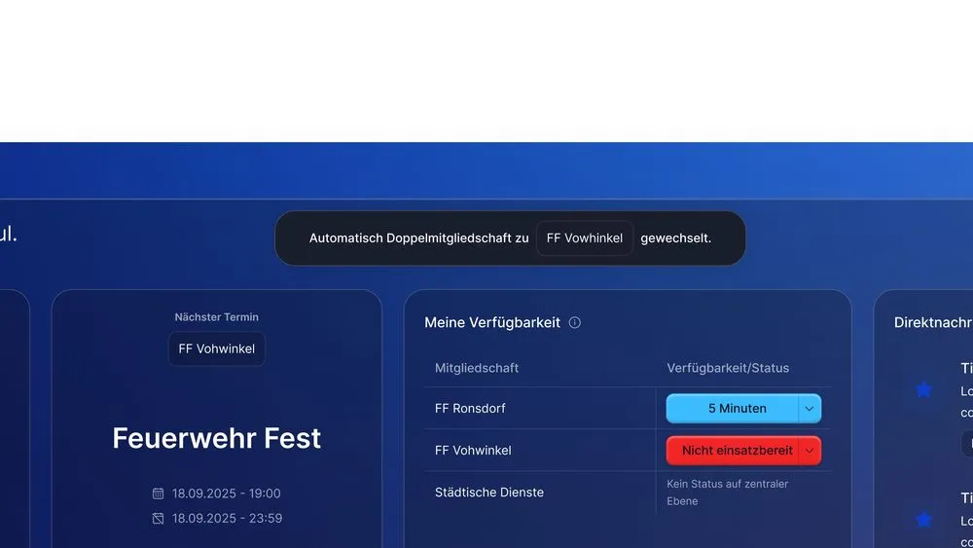This screenshot has width=973, height=548.
Task: Click the Kein Status auf zentraler Ebene text
Action: pyautogui.click(x=727, y=493)
